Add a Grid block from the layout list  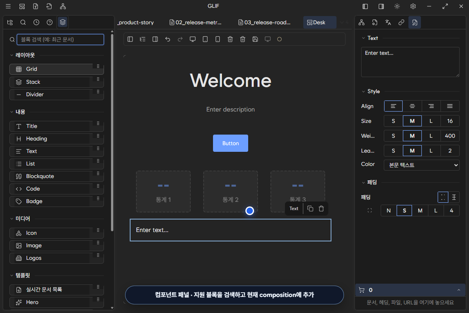(57, 69)
